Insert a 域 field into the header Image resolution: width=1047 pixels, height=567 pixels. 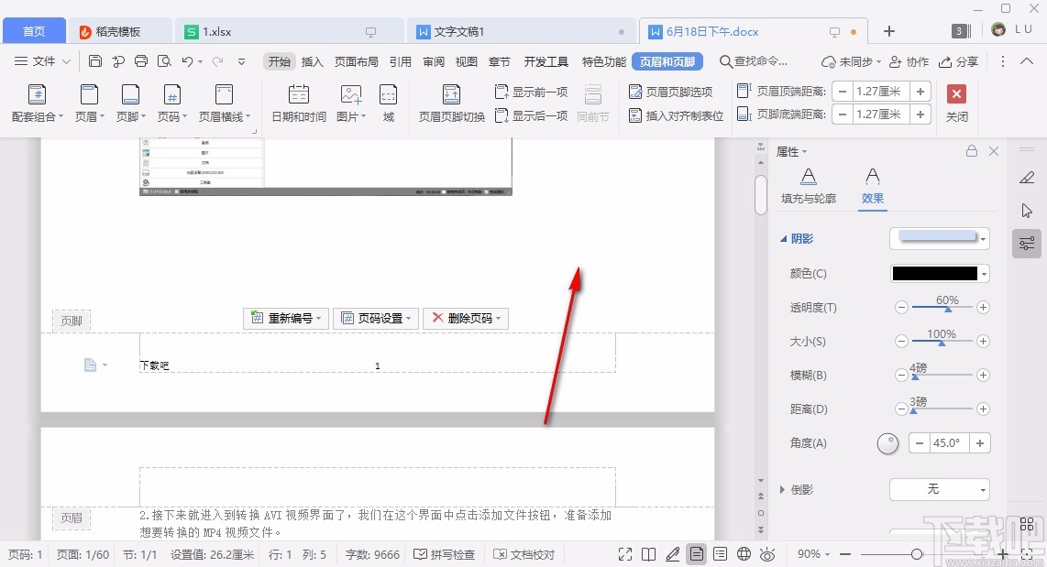[388, 103]
